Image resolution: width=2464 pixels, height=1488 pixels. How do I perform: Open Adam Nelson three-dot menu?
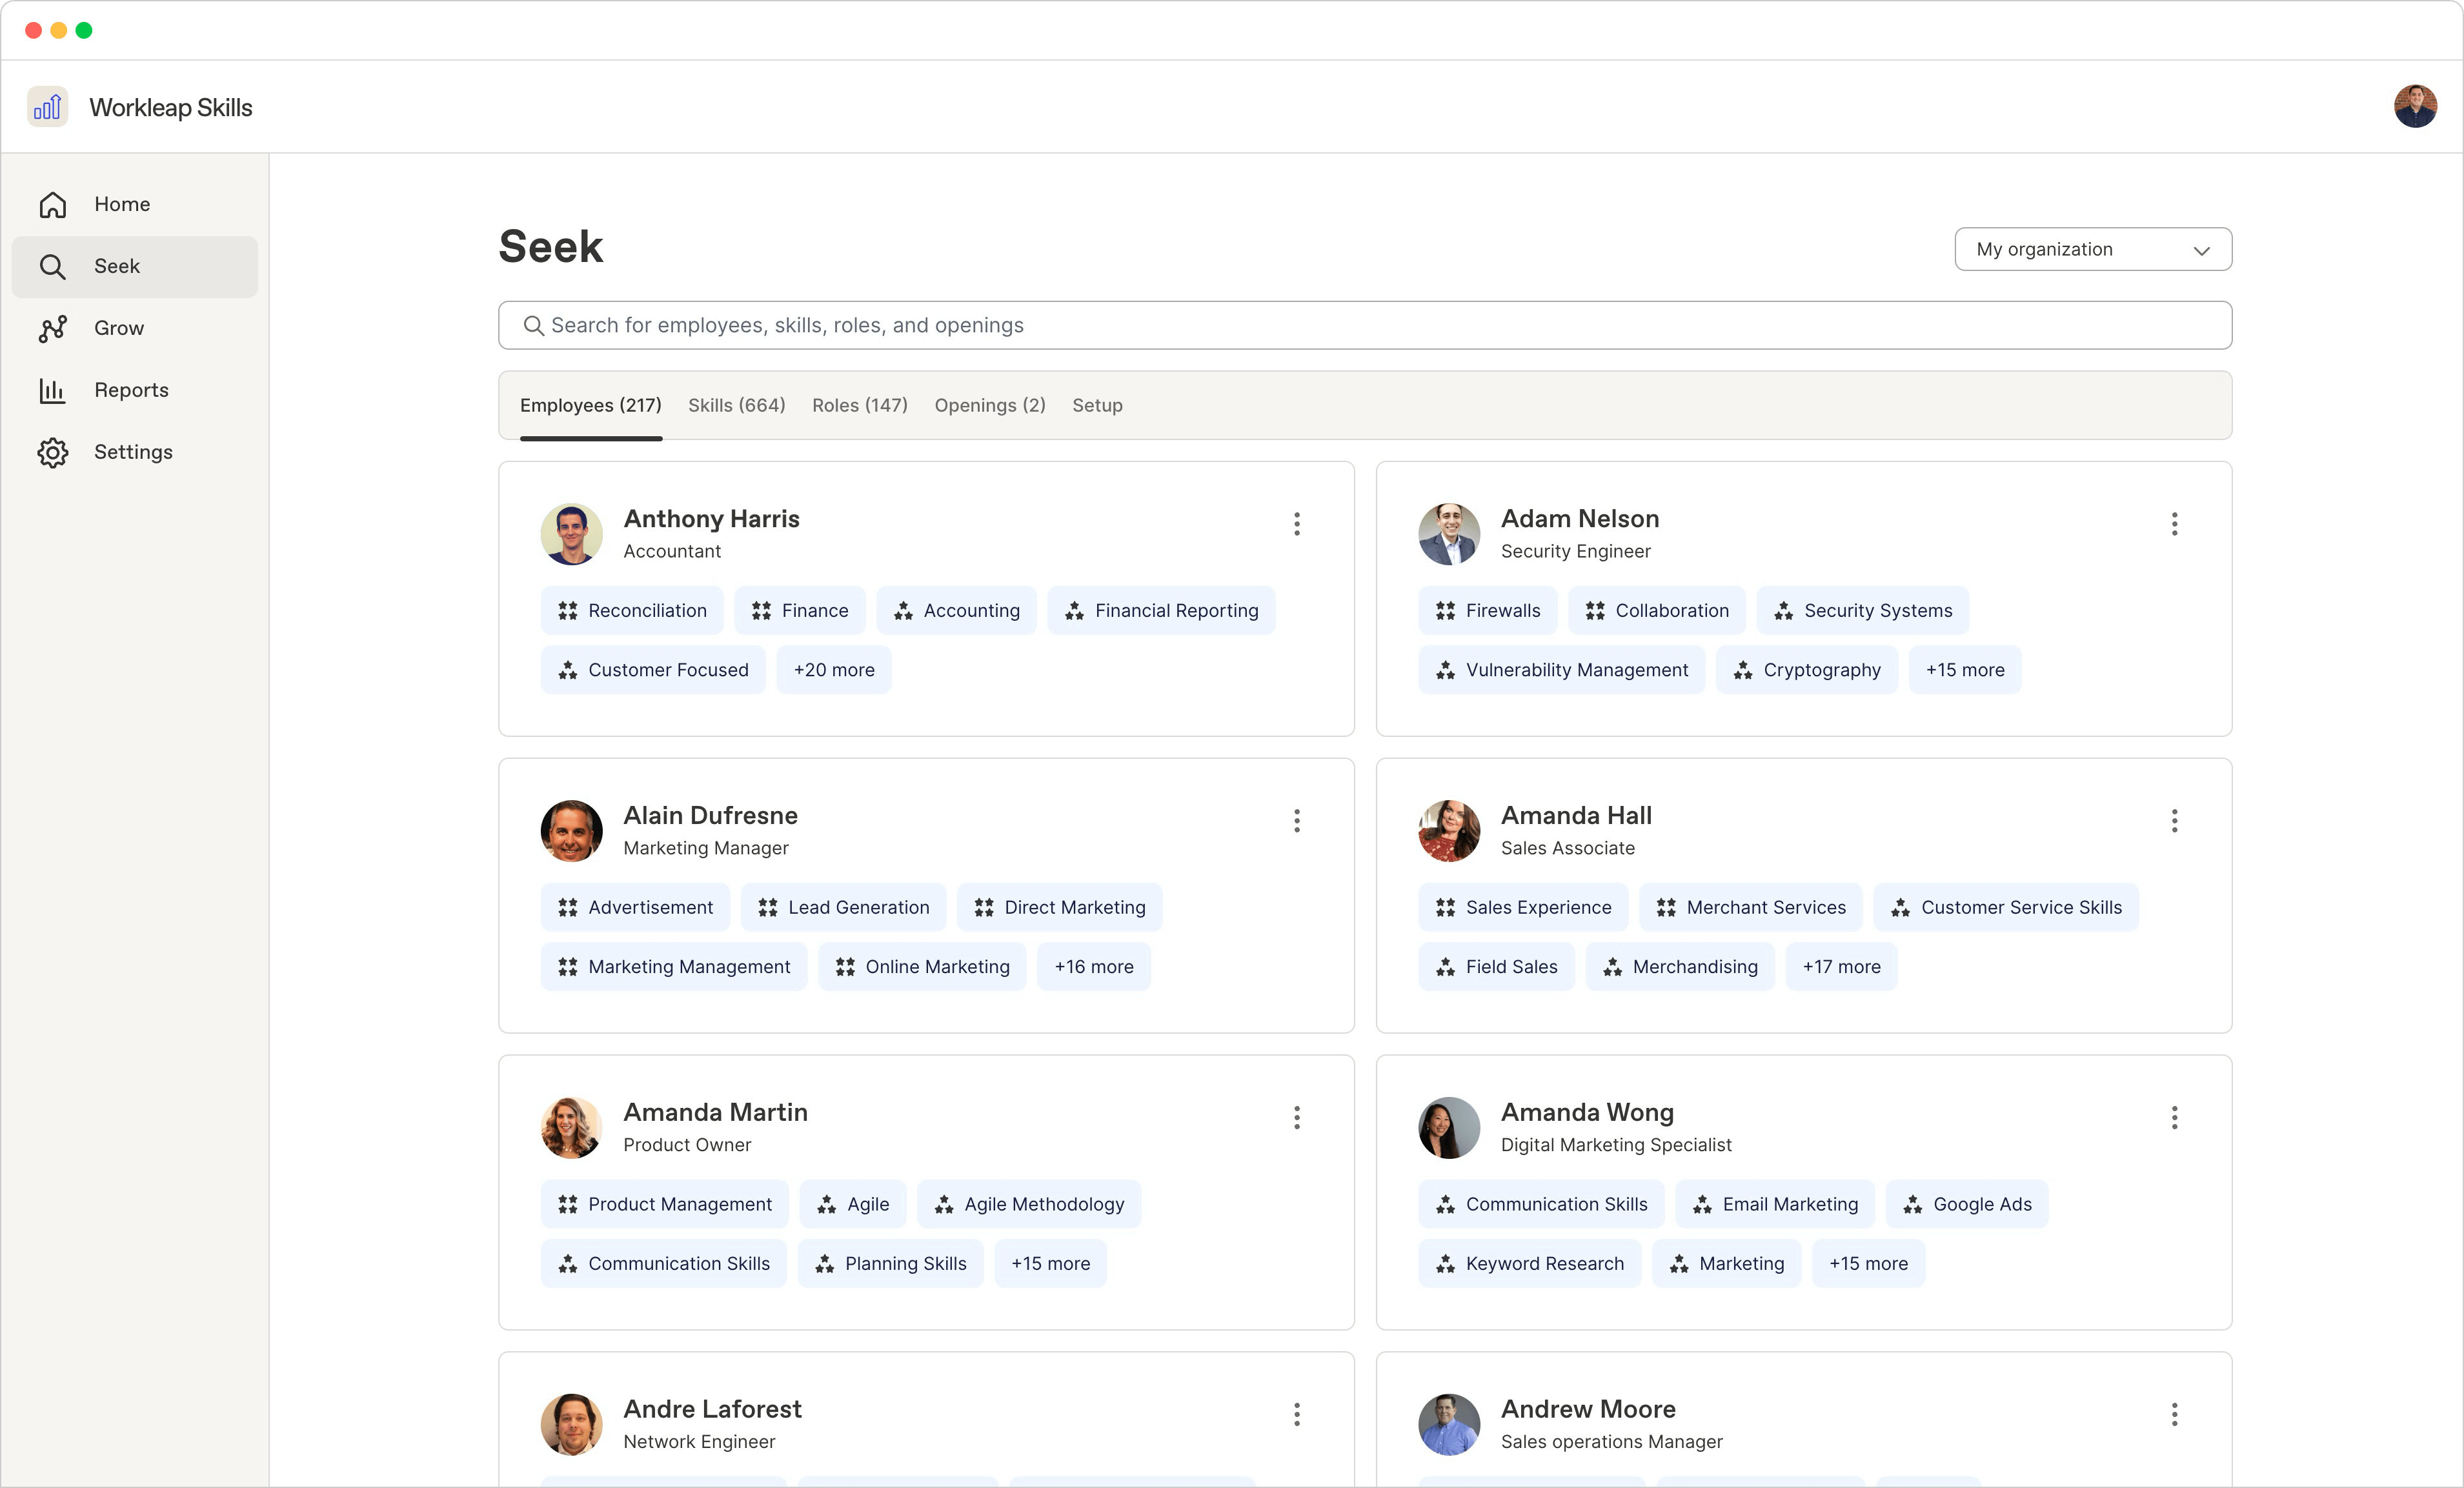tap(2174, 524)
